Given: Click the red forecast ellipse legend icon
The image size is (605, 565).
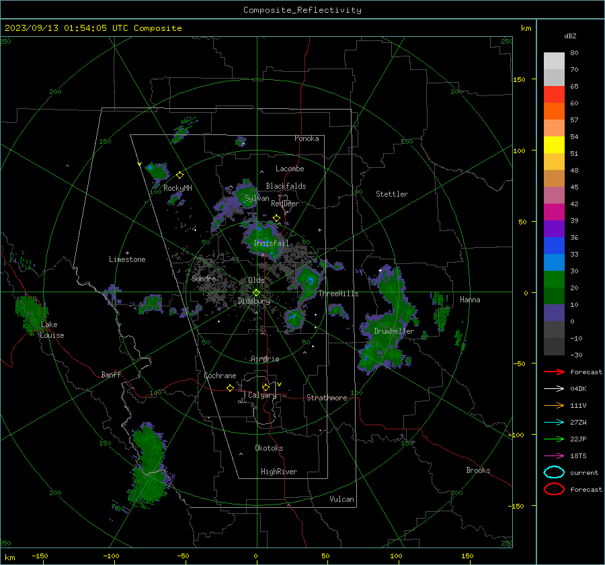Looking at the screenshot, I should pos(554,489).
